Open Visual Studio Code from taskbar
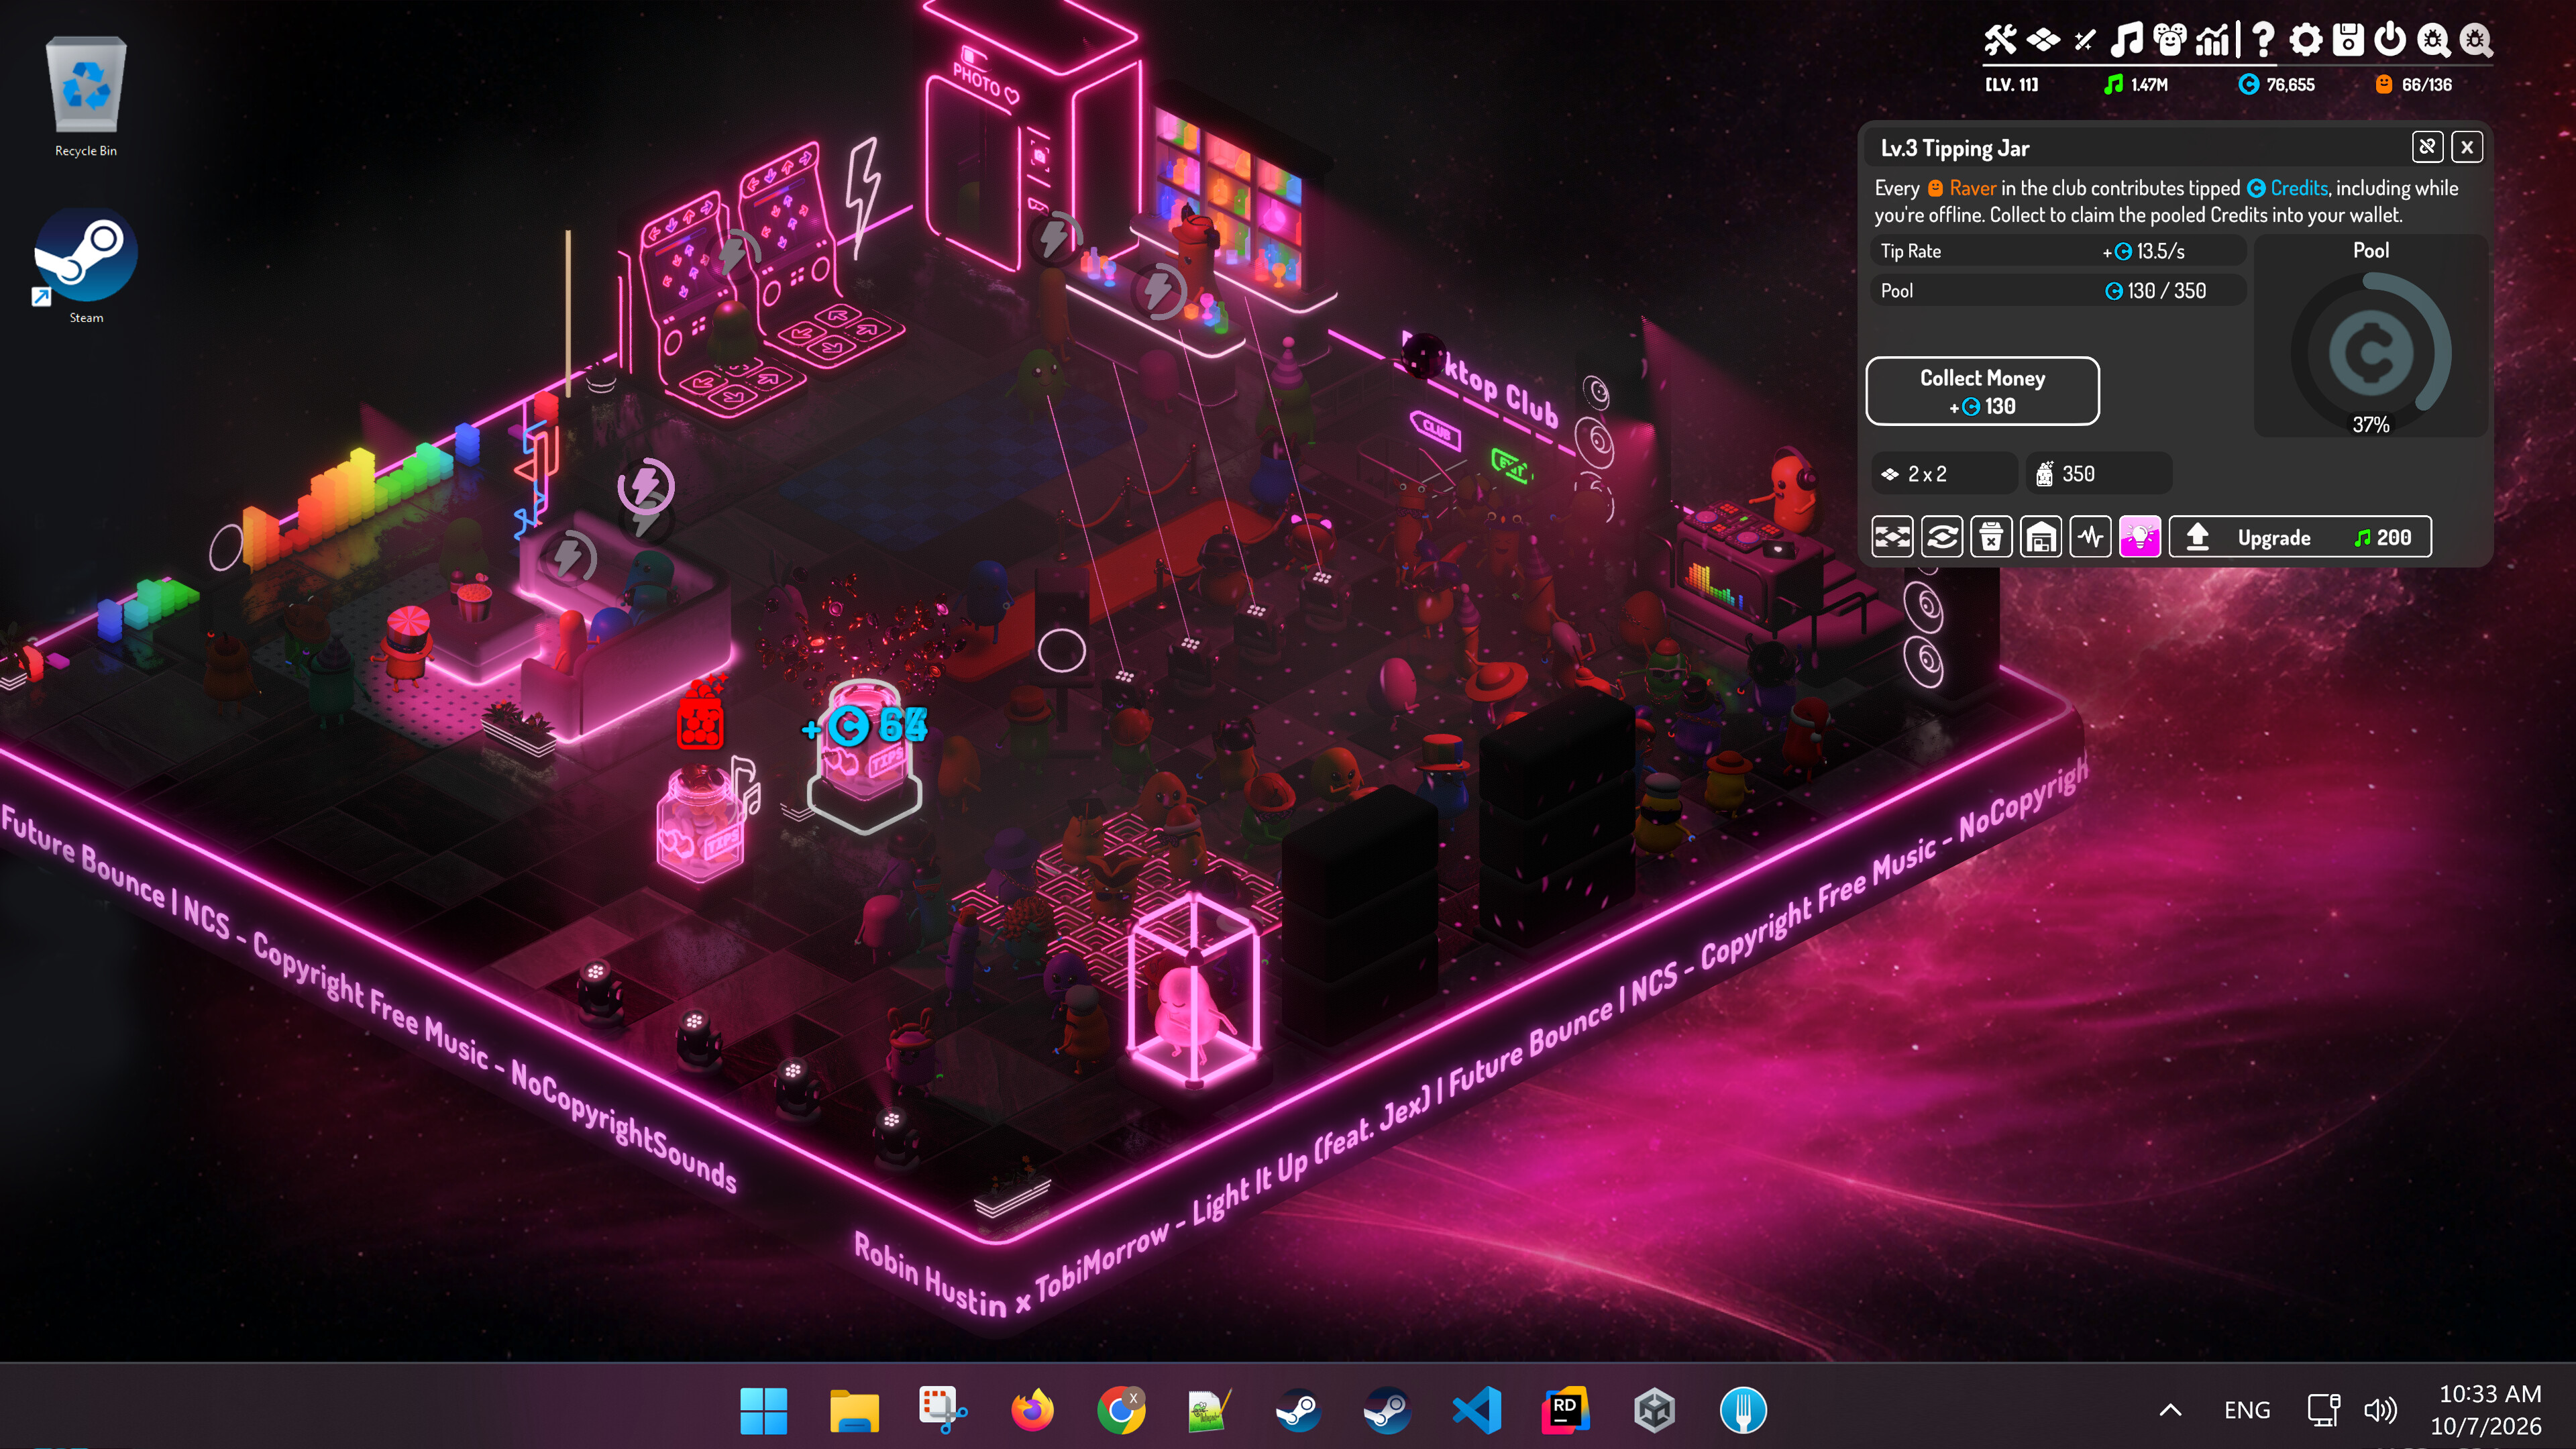Viewport: 2576px width, 1449px height. coord(1477,1410)
